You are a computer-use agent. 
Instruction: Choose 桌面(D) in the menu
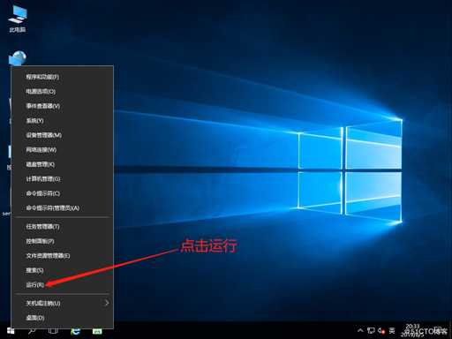[62, 318]
